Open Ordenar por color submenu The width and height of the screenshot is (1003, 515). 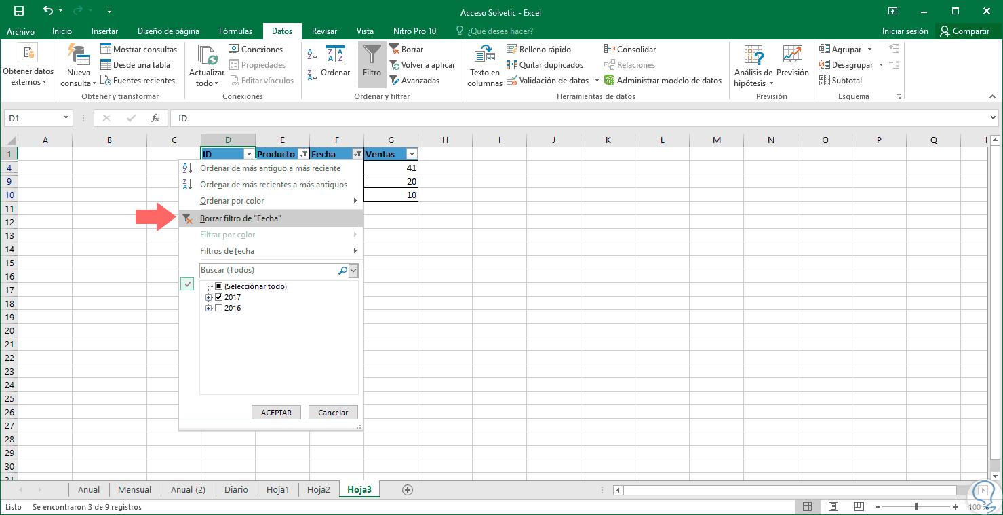click(x=271, y=201)
